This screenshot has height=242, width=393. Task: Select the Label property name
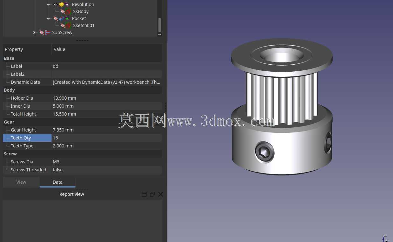pyautogui.click(x=16, y=66)
